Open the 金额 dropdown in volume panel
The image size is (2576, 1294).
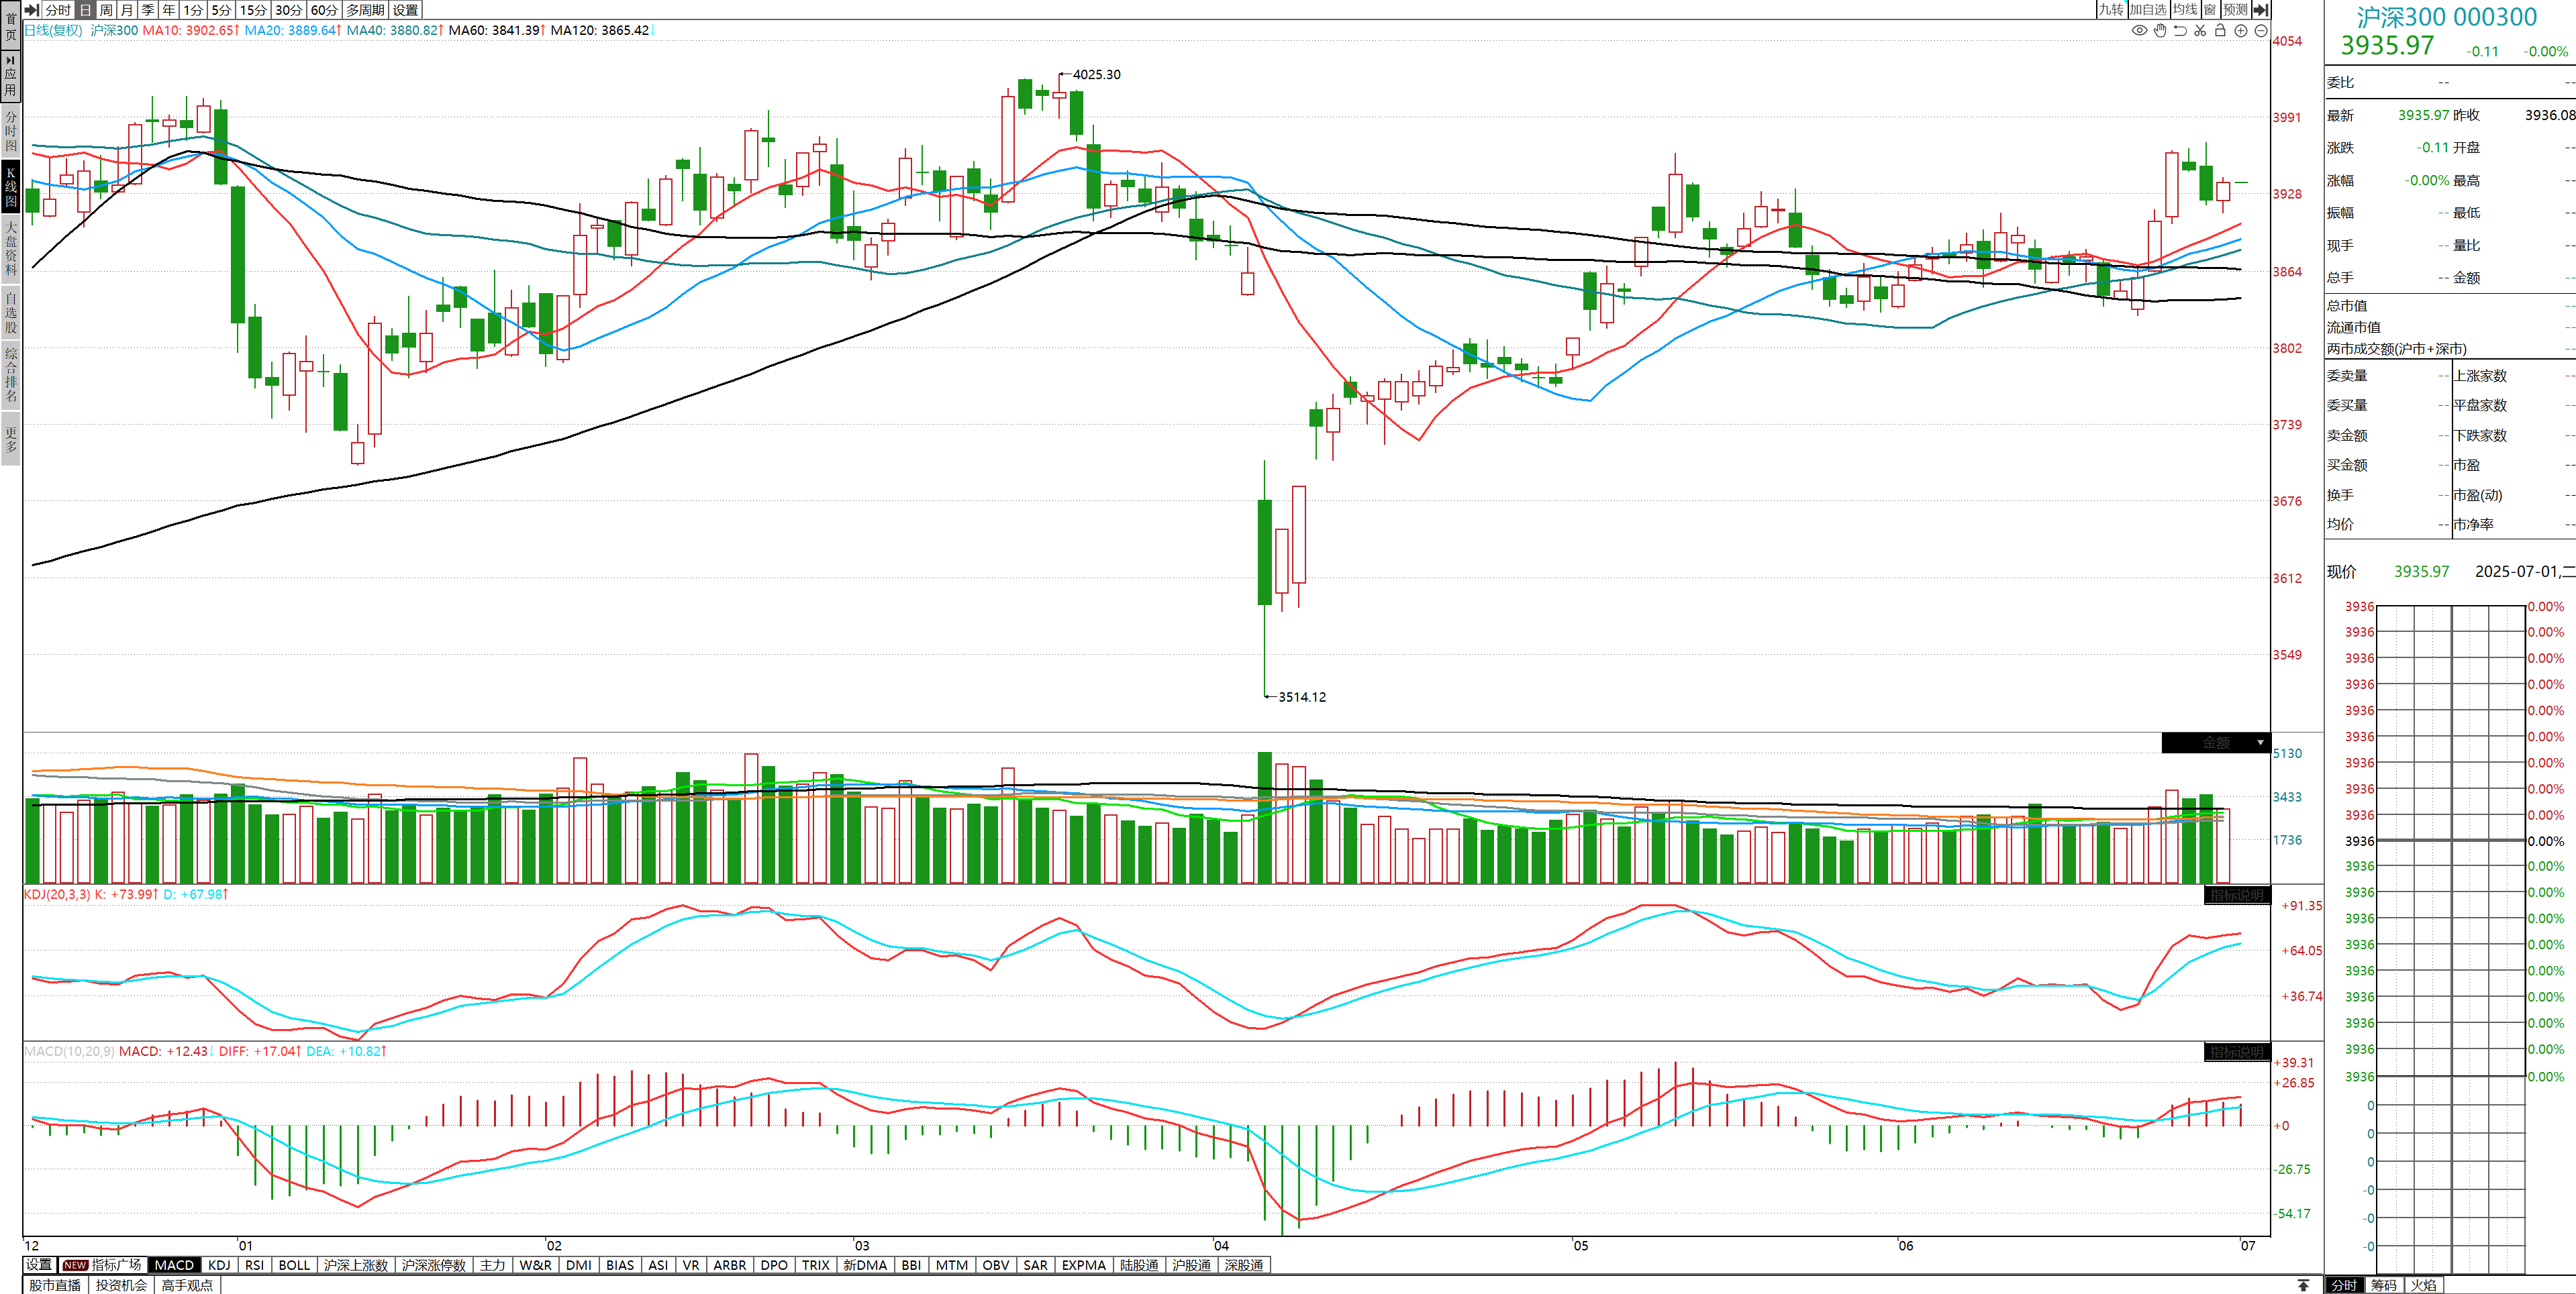pyautogui.click(x=2216, y=743)
